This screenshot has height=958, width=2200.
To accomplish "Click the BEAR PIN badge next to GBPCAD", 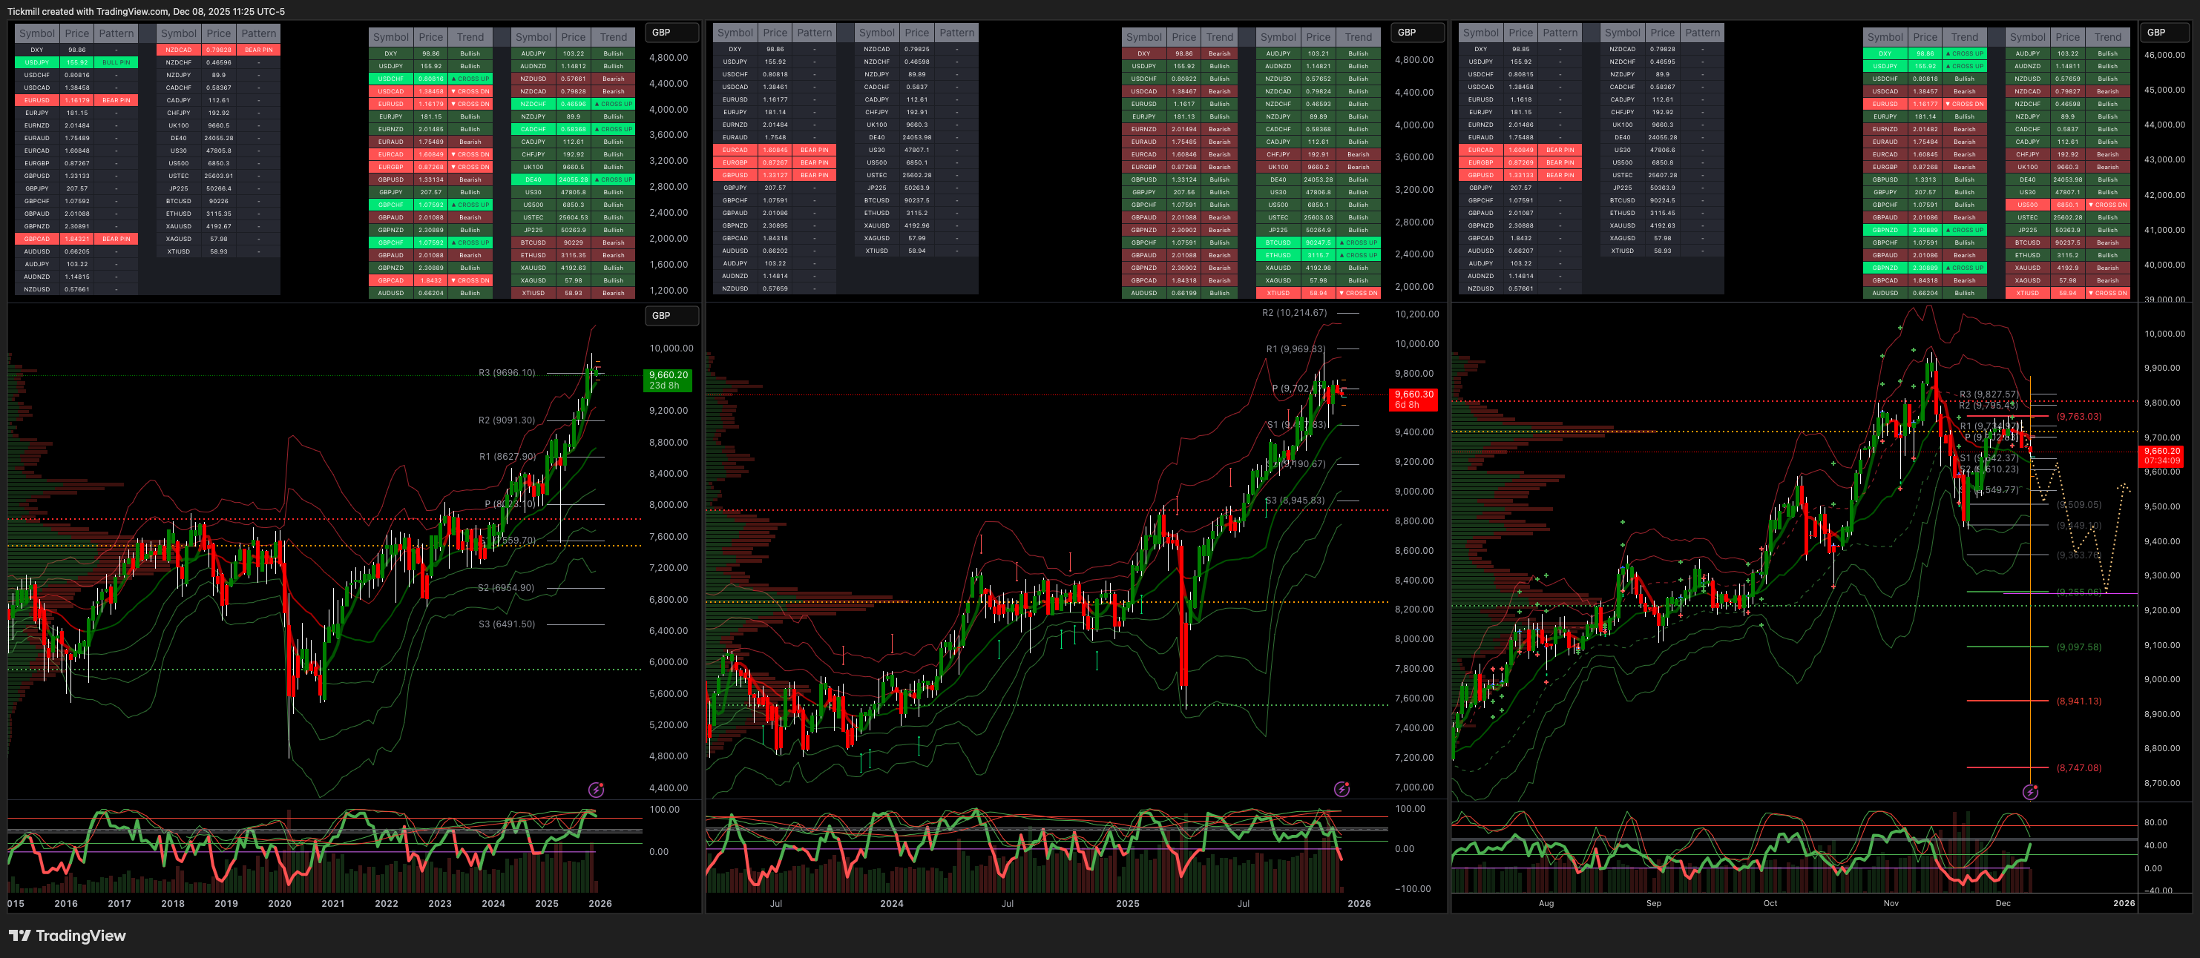I will pyautogui.click(x=117, y=239).
